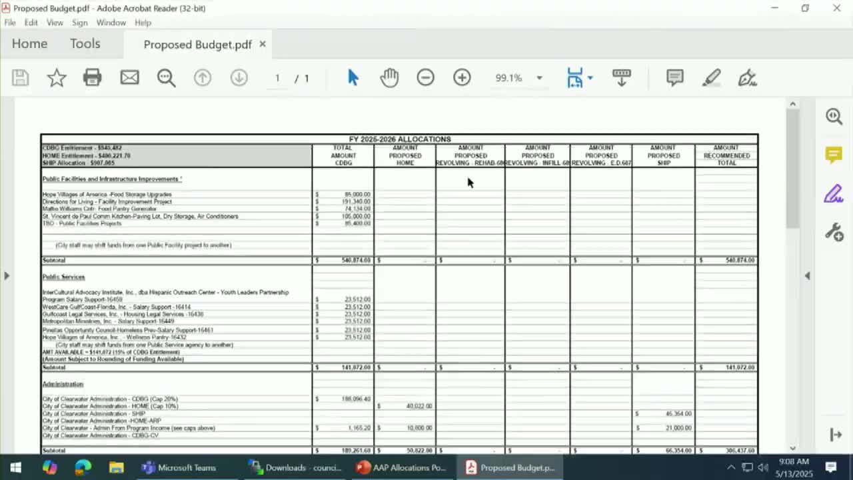Go to the Home view
The width and height of the screenshot is (853, 480).
[x=29, y=44]
